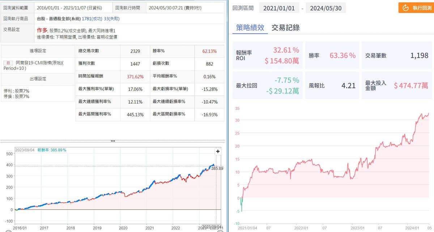Click the refresh icon inside the 執行回測 button
Screen dimensions: 434x232
pos(405,8)
